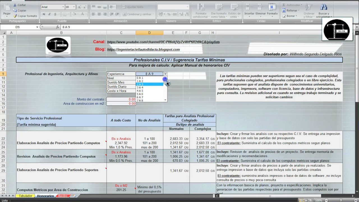Click the Area de construccion value cell
Viewport: 359px width, 202px height.
121,104
